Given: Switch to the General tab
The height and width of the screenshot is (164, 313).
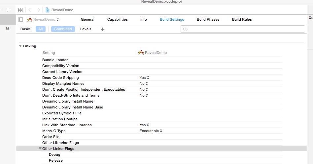Looking at the screenshot, I should click(87, 19).
